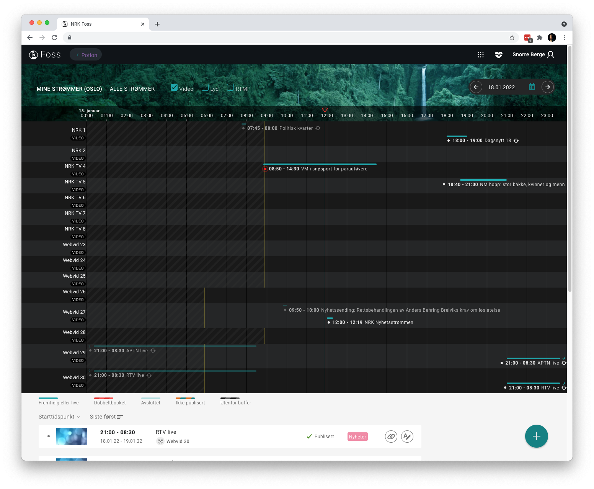Image resolution: width=594 pixels, height=489 pixels.
Task: Open the browser extensions puzzle icon
Action: [540, 38]
